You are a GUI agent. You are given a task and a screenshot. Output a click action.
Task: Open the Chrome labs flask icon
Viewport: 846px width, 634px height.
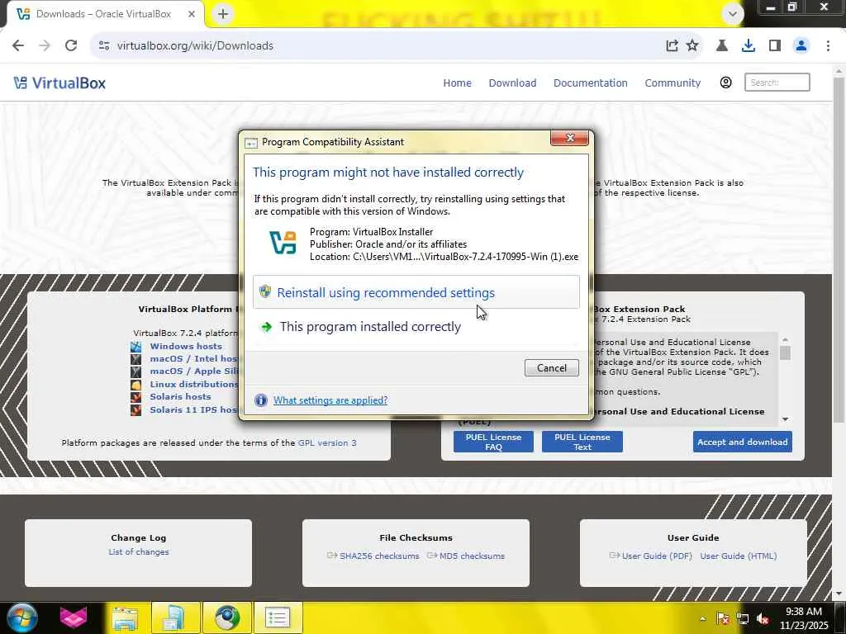[722, 46]
